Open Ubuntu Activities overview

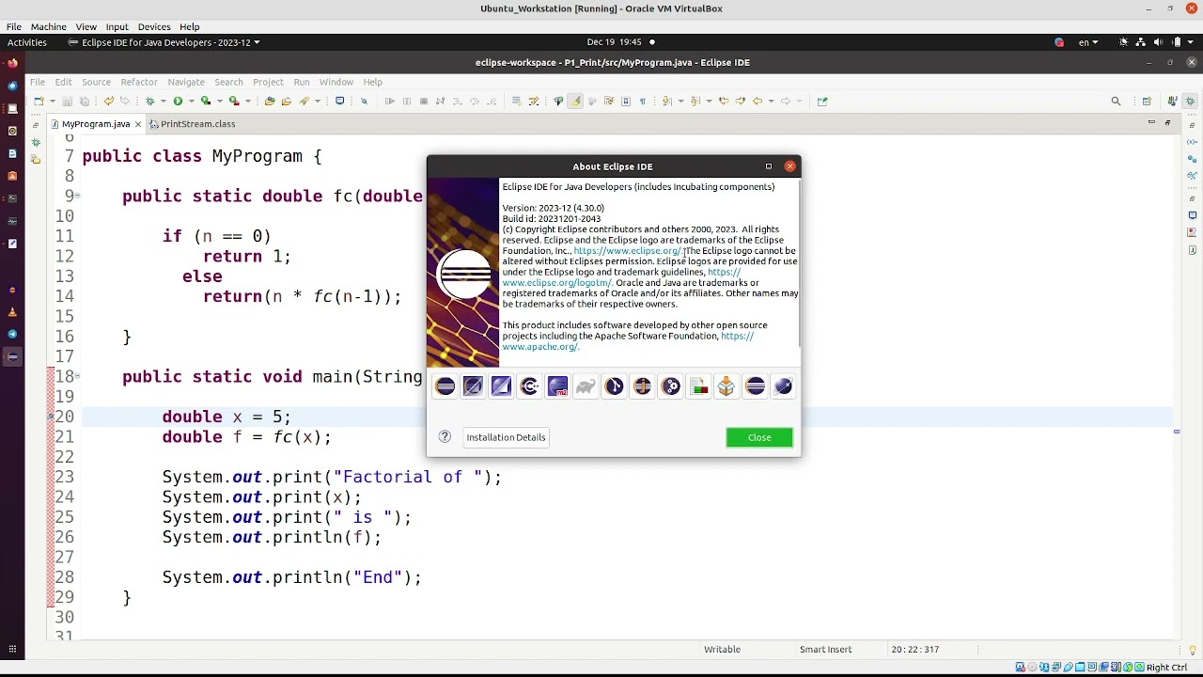[x=27, y=41]
